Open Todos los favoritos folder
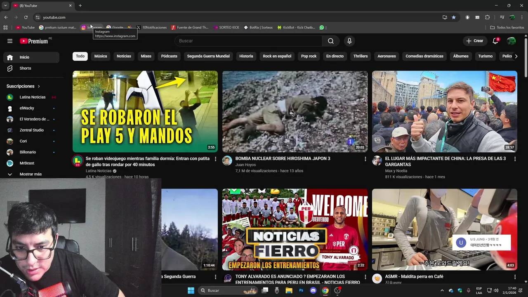 pyautogui.click(x=507, y=28)
